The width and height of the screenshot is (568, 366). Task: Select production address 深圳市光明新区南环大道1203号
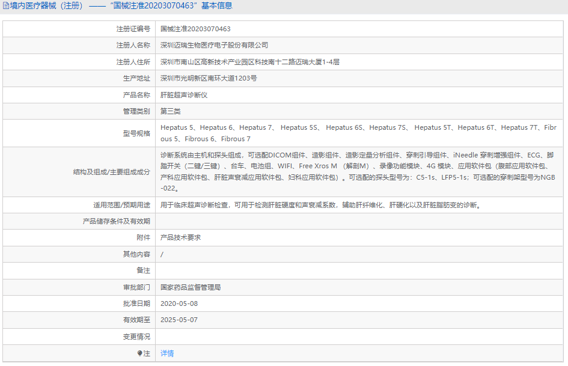[x=209, y=78]
